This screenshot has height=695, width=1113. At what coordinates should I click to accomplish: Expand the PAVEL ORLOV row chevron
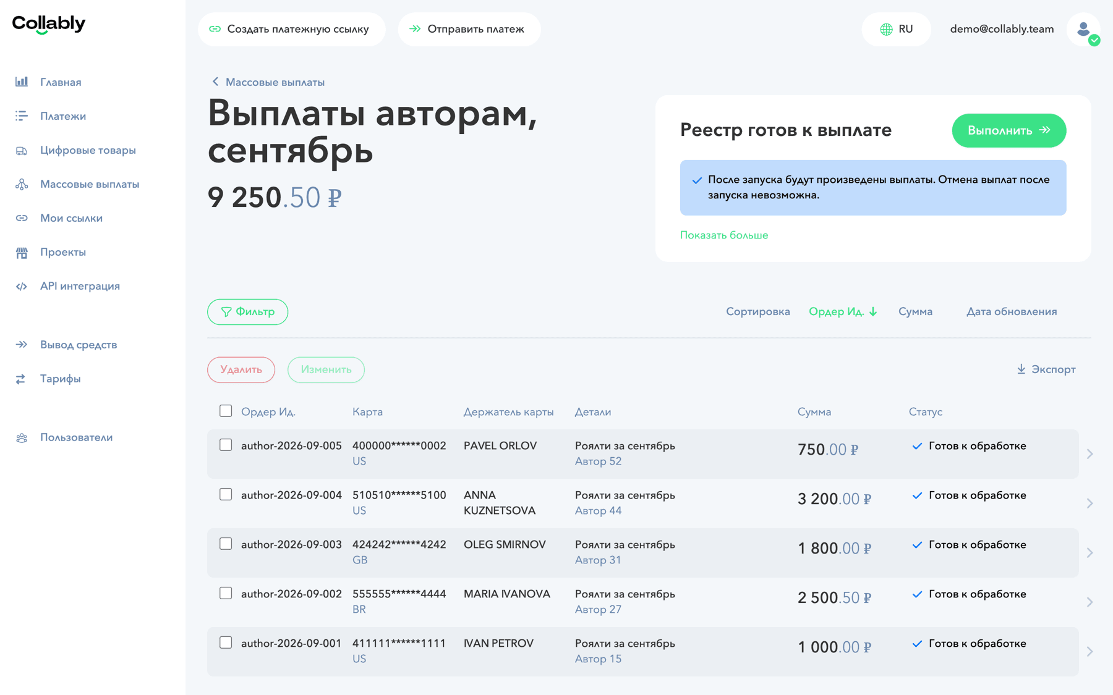click(x=1090, y=453)
